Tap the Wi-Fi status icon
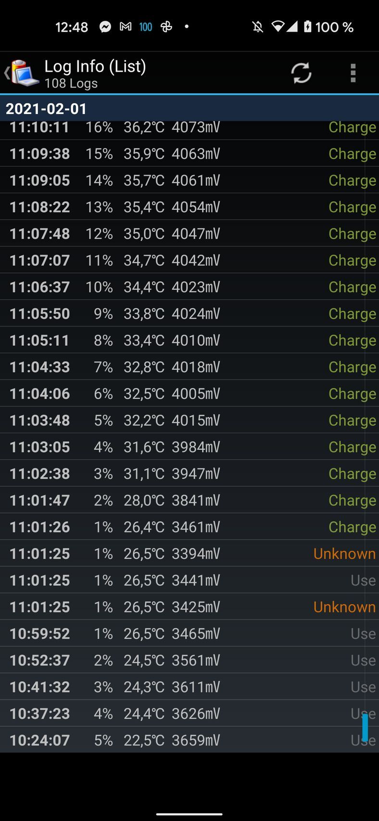 (277, 26)
